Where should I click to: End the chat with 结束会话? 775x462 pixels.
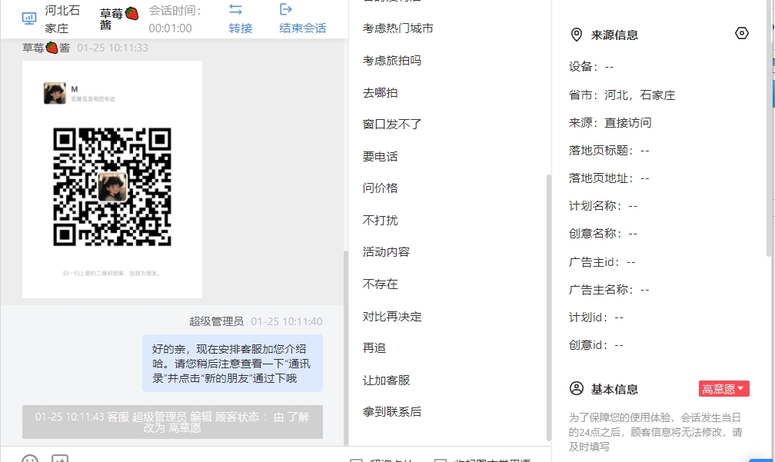tap(302, 18)
